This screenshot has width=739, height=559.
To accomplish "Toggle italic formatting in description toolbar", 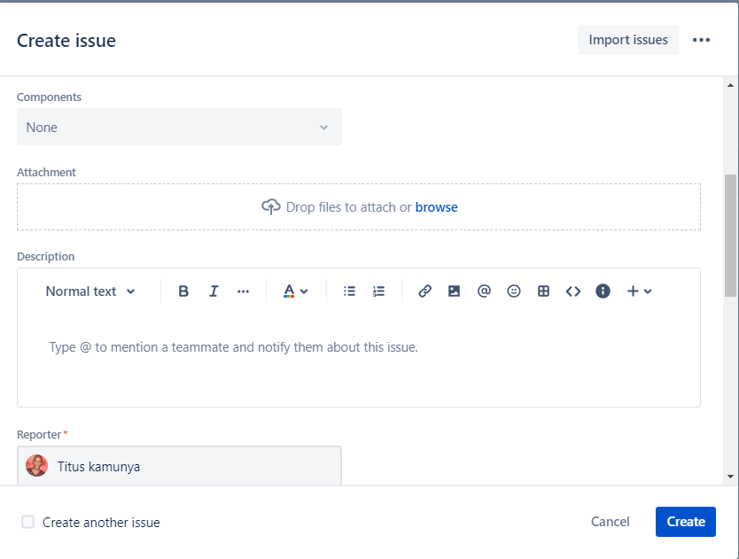I will (214, 291).
